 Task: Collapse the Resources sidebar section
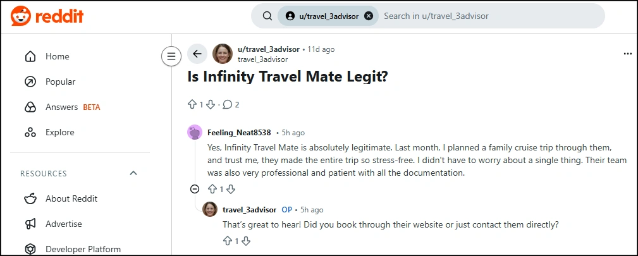(133, 173)
